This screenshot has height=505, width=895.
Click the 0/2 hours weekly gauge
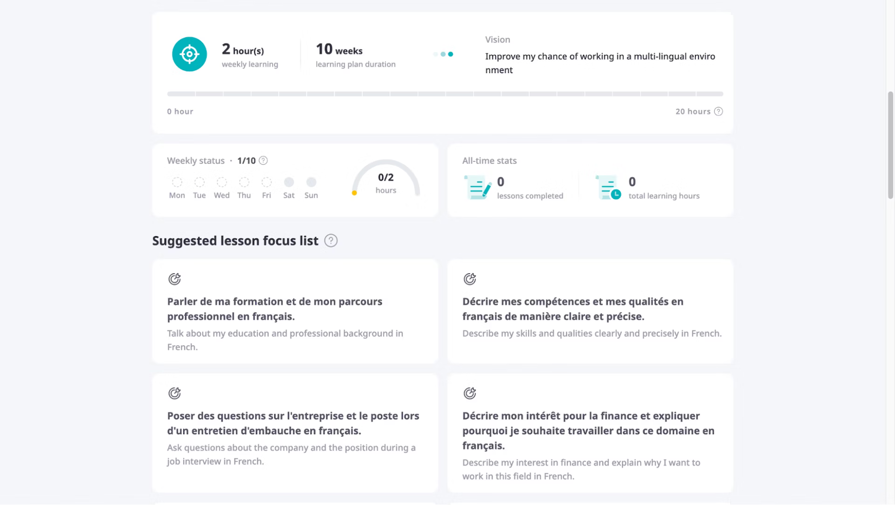point(386,182)
